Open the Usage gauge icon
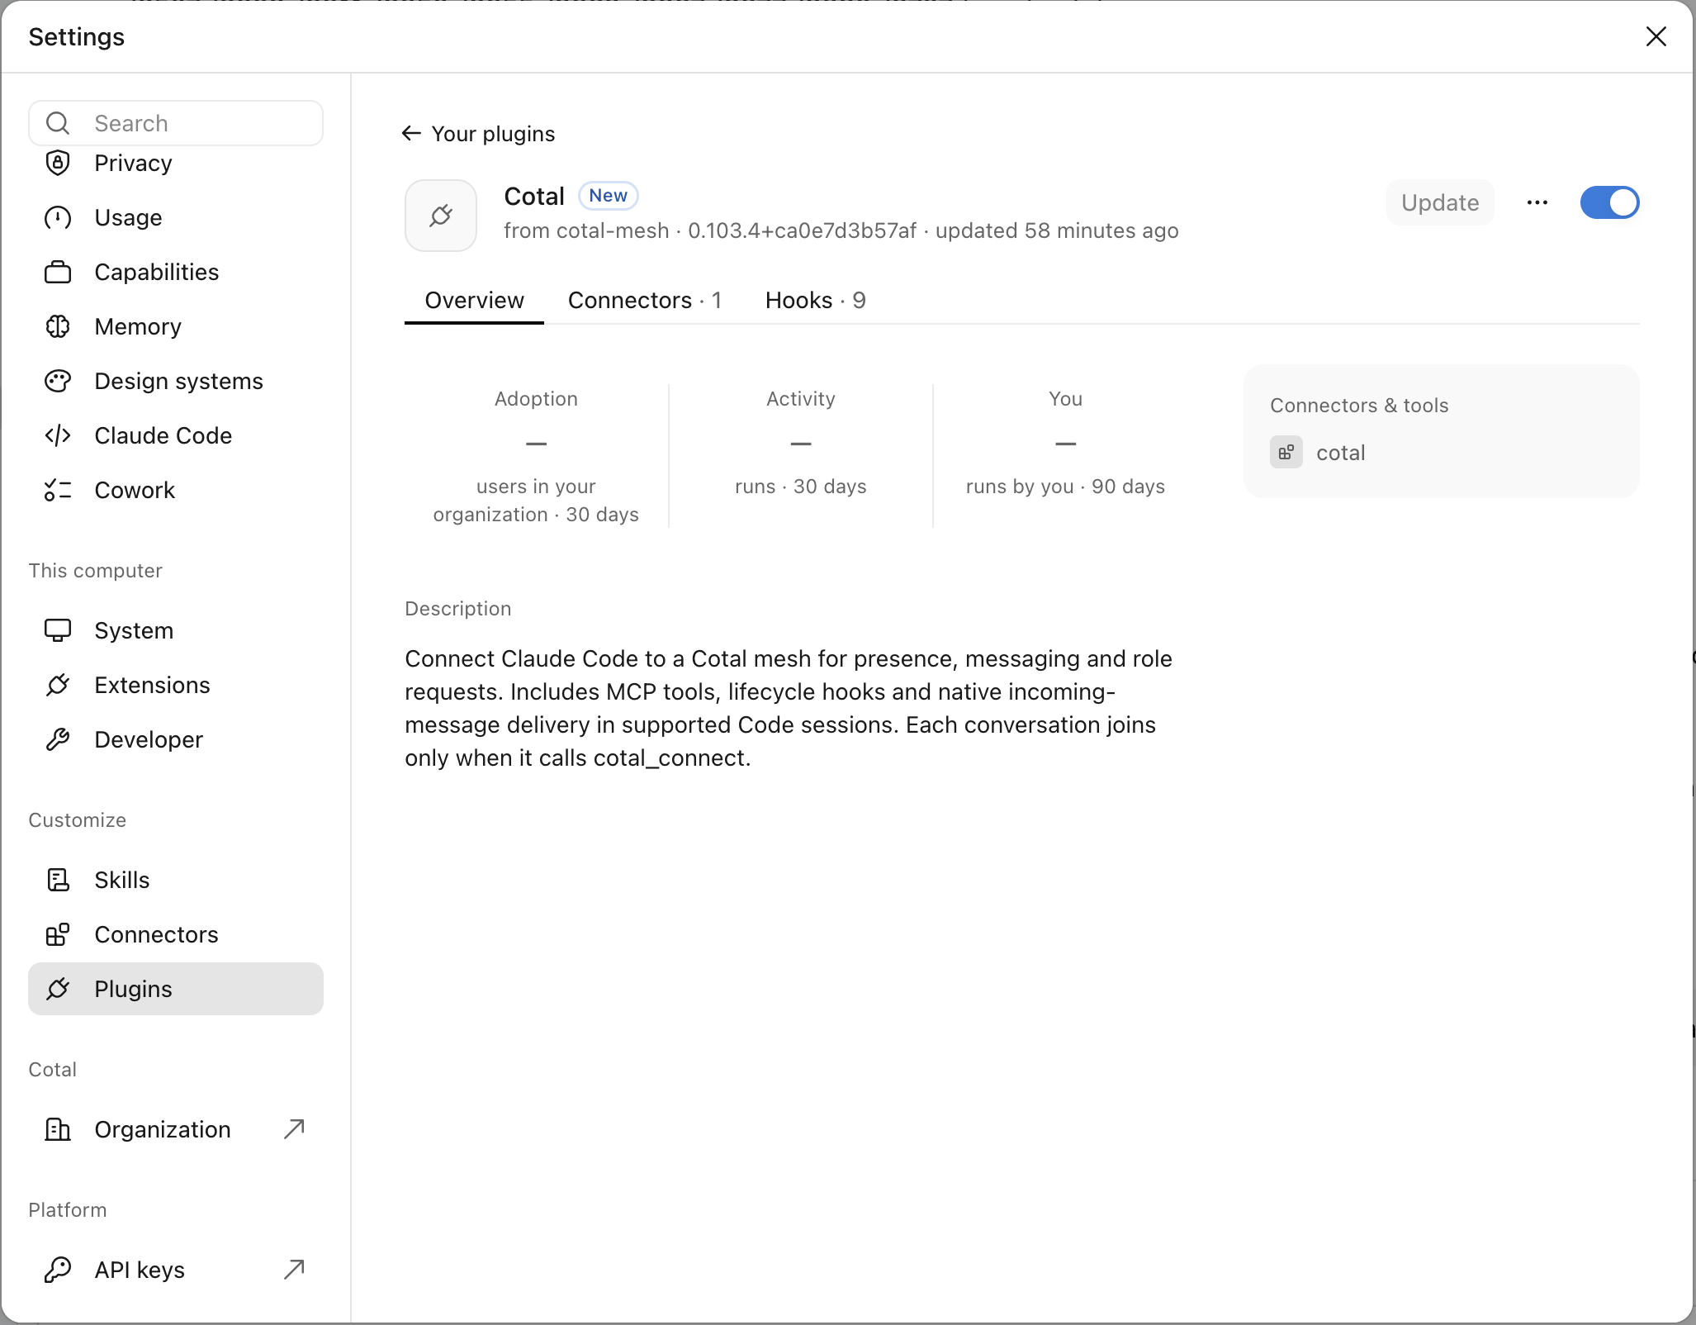This screenshot has width=1696, height=1325. coord(58,217)
